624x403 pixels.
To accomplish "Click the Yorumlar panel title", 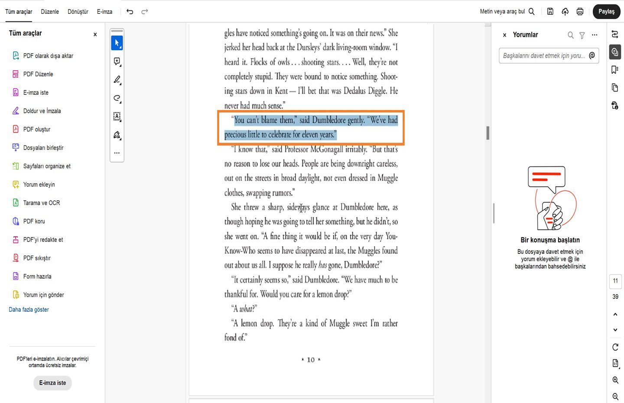I will 525,35.
